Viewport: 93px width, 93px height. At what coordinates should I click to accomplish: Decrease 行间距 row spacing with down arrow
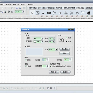pyautogui.click(x=70, y=60)
